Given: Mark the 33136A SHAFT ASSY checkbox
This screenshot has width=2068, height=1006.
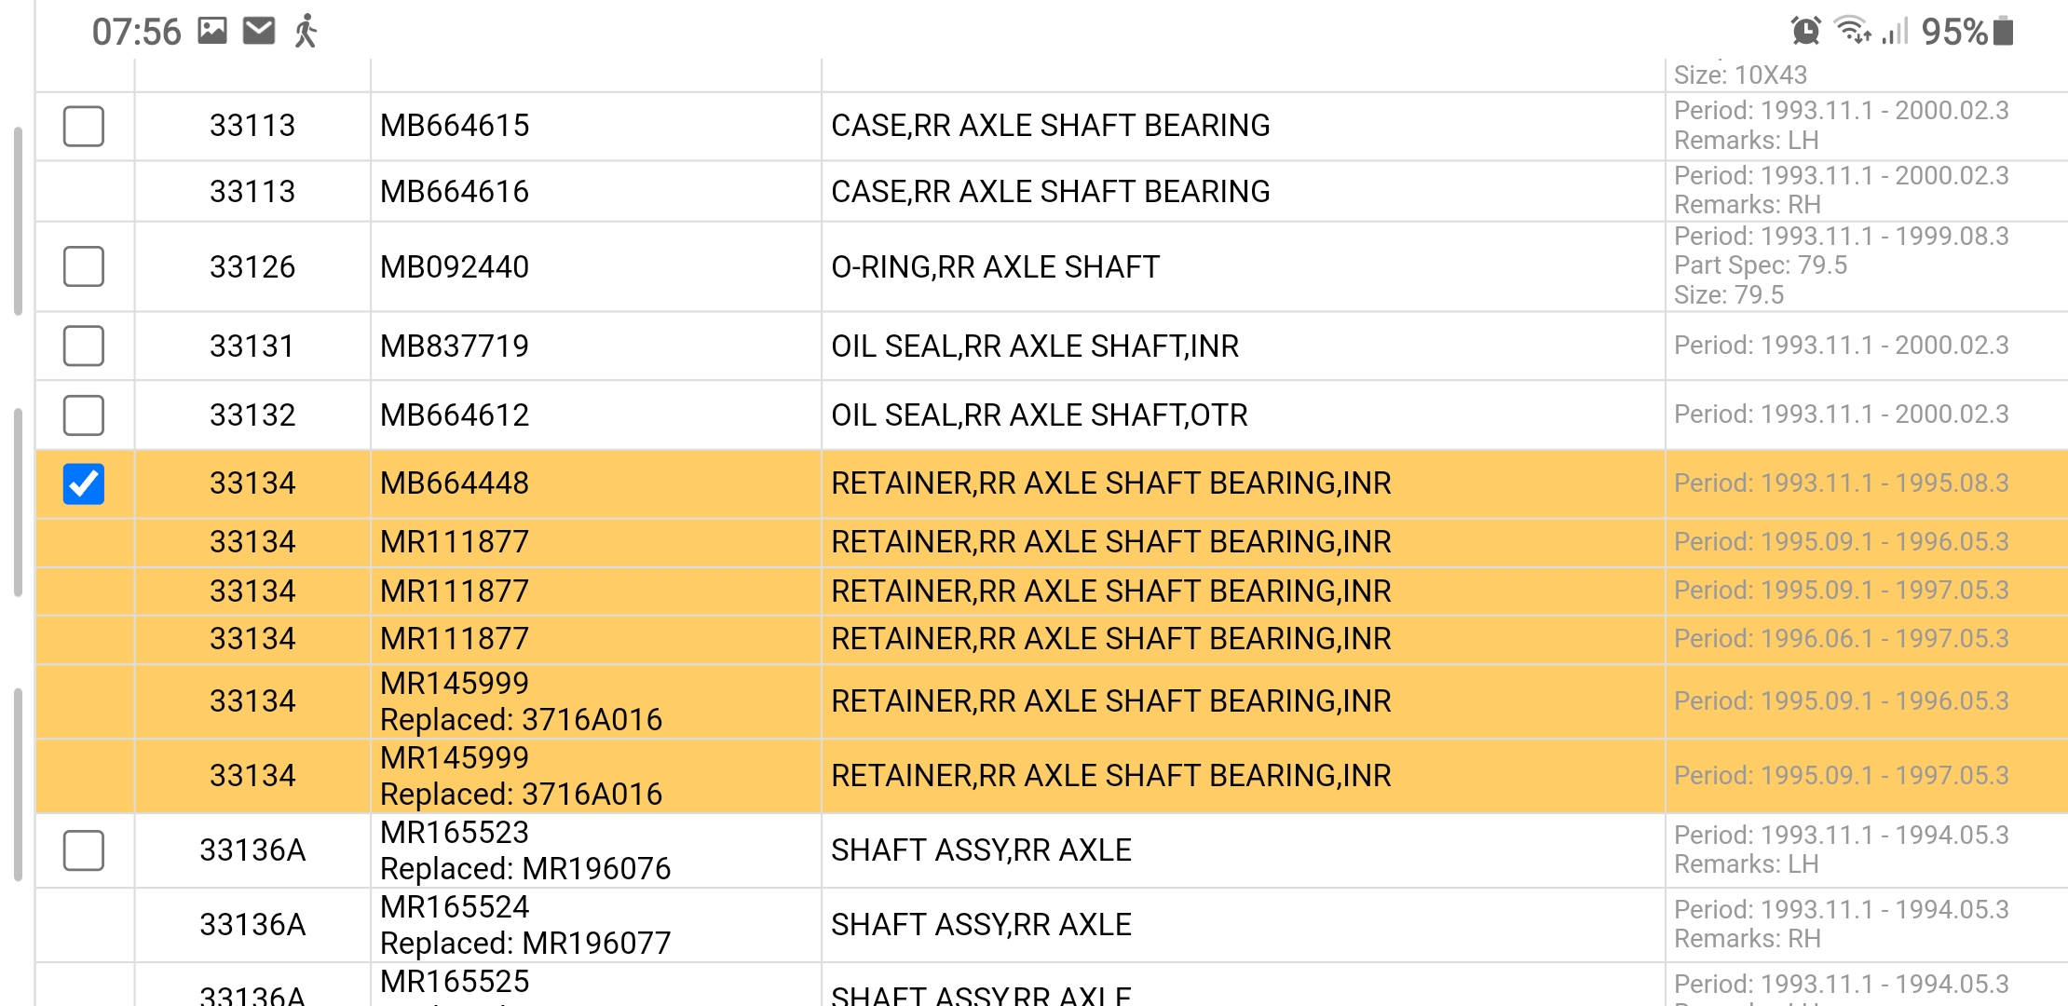Looking at the screenshot, I should click(x=84, y=850).
